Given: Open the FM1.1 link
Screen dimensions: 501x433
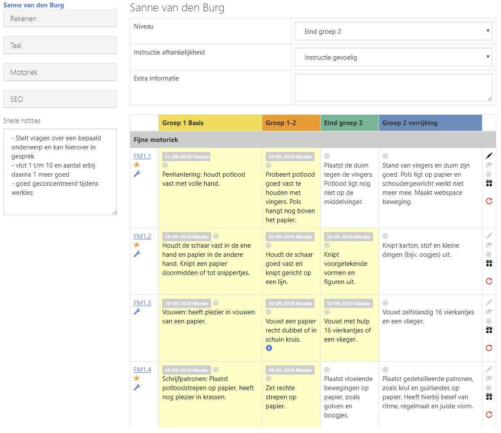Looking at the screenshot, I should 142,156.
